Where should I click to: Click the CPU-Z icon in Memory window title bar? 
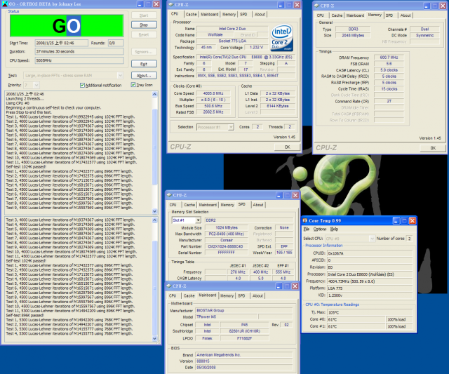[x=316, y=6]
